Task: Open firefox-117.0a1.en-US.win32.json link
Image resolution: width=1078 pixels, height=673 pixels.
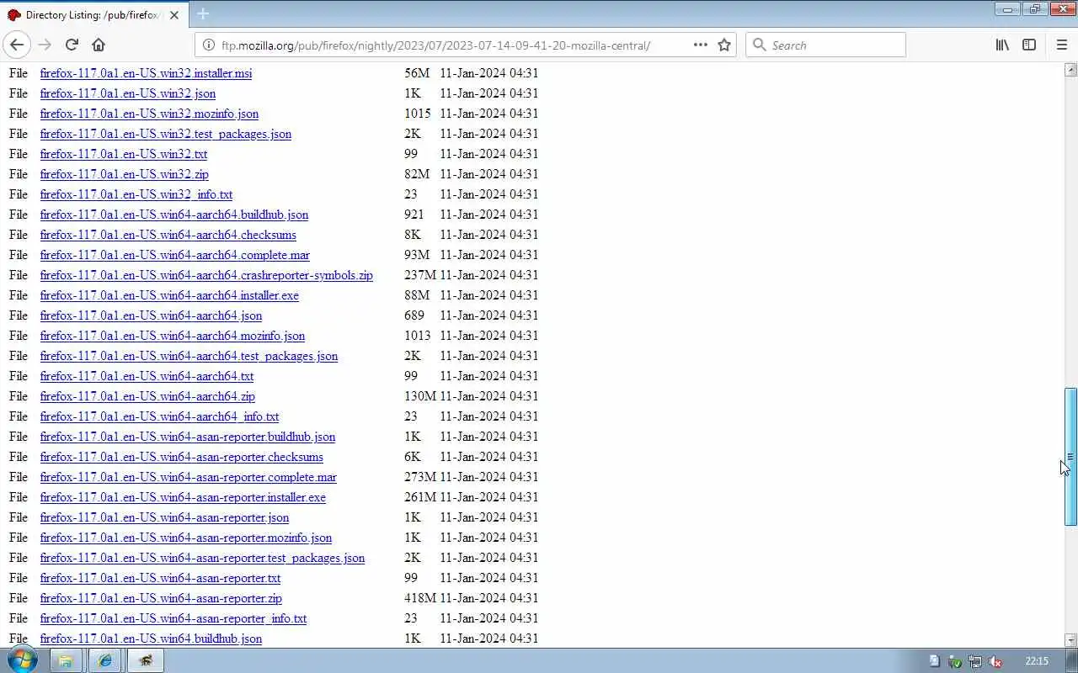Action: pos(128,93)
